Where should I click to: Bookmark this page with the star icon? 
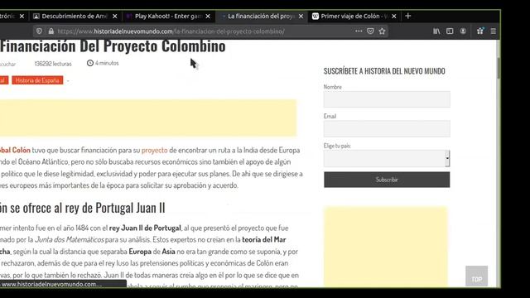(382, 31)
